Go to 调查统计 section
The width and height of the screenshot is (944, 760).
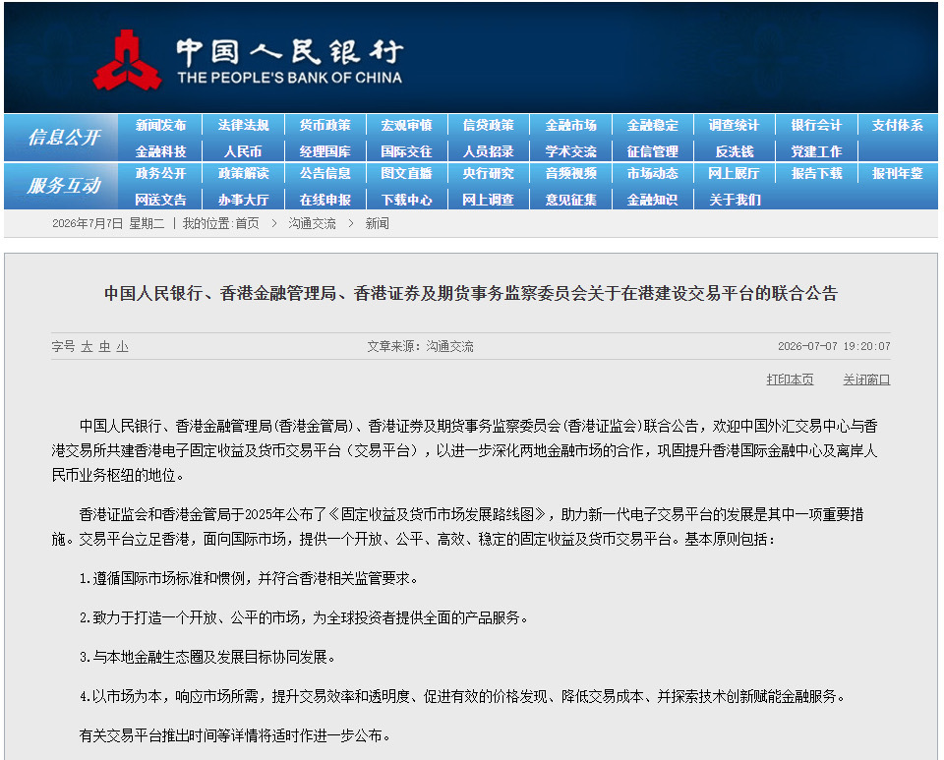[734, 125]
